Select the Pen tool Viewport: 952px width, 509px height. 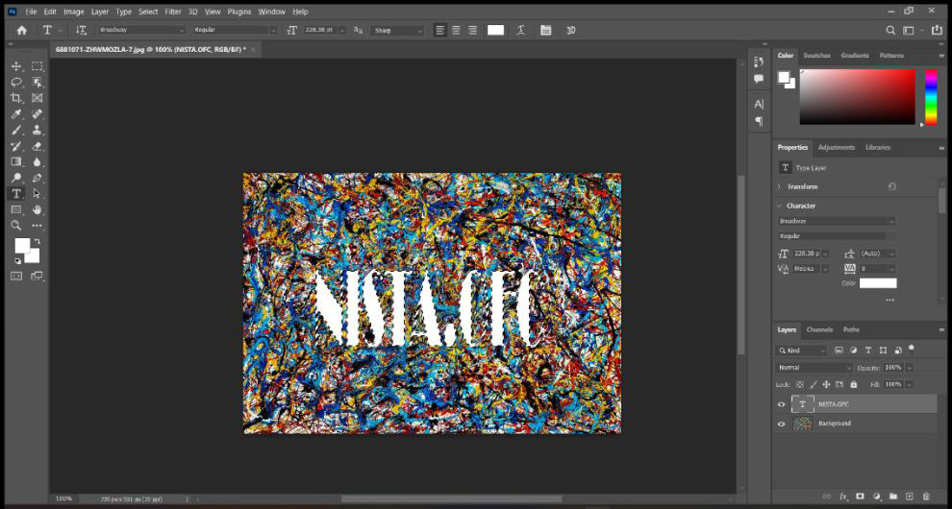(38, 178)
